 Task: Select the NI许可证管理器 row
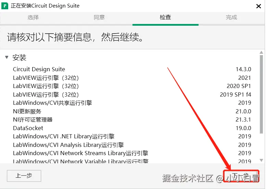[x=132, y=119]
